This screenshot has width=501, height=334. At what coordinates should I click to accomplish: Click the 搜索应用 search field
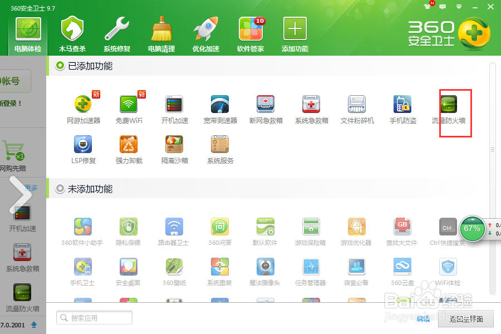(x=94, y=318)
